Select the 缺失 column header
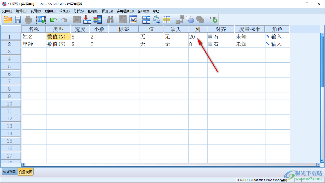Viewport: 325px width, 183px height. 176,29
